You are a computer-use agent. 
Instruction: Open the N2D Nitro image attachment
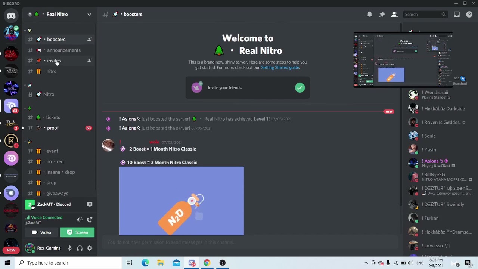181,201
